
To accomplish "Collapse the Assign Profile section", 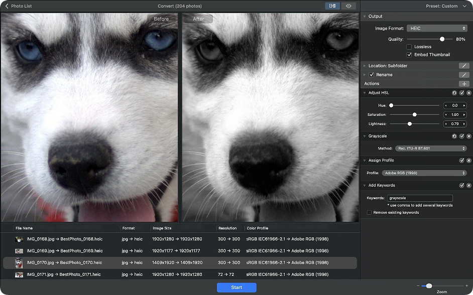I will [365, 161].
